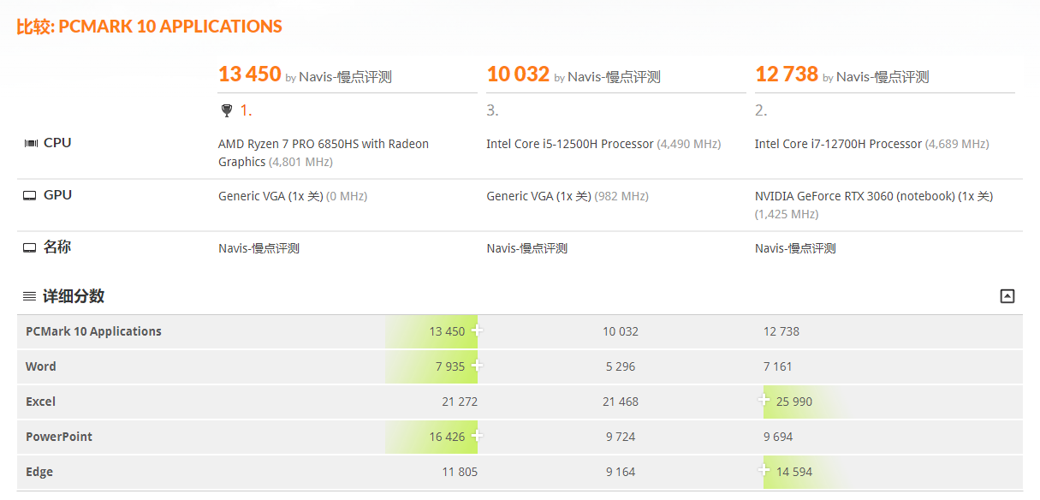The width and height of the screenshot is (1040, 500).
Task: Open Navis-慢点评测 profile under 12 738 score
Action: tap(883, 77)
